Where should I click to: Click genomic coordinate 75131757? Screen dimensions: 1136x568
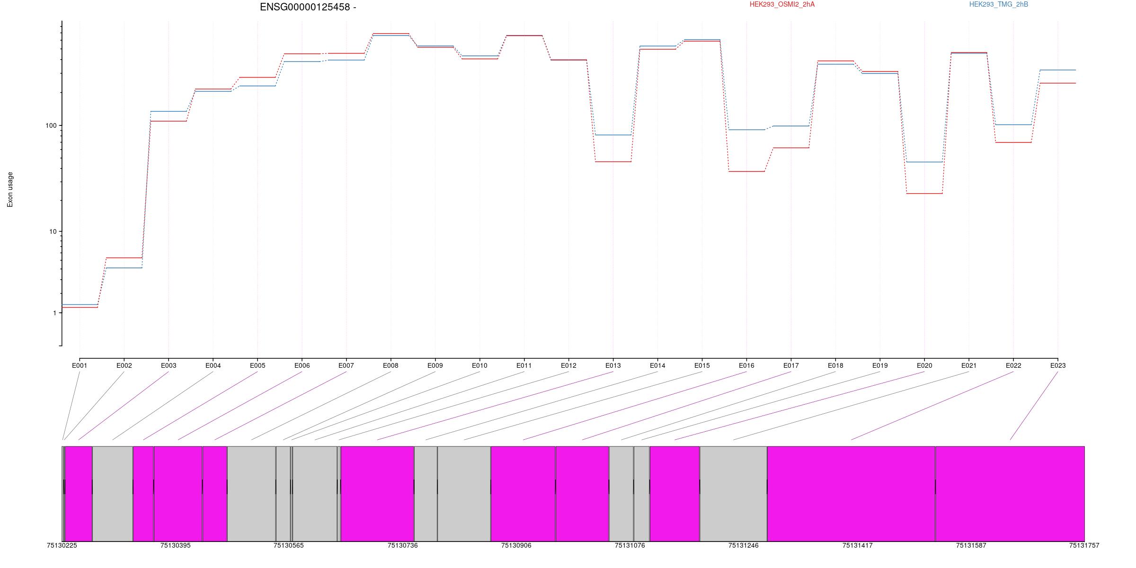click(x=1084, y=546)
